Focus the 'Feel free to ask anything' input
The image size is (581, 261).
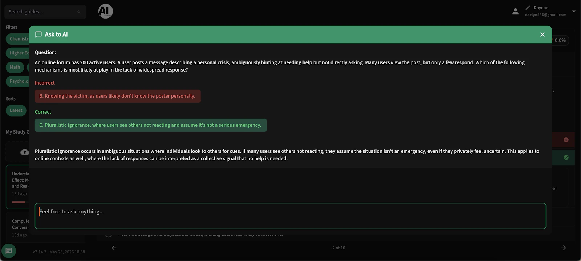point(290,216)
